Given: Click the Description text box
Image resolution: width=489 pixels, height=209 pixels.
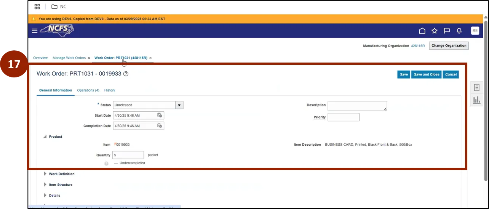Looking at the screenshot, I should click(357, 106).
